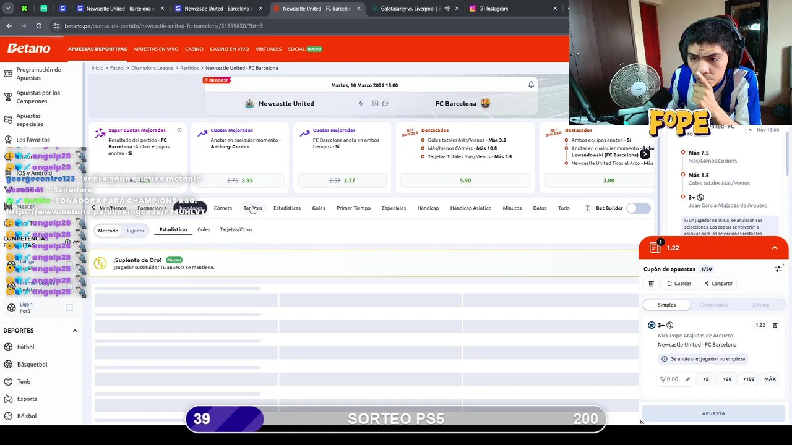792x445 pixels.
Task: Open the Hándicap Asiático tab
Action: pos(470,208)
